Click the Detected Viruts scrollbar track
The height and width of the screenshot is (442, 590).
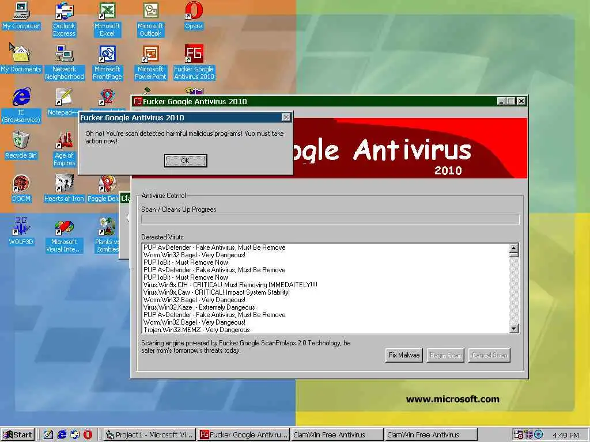(514, 291)
